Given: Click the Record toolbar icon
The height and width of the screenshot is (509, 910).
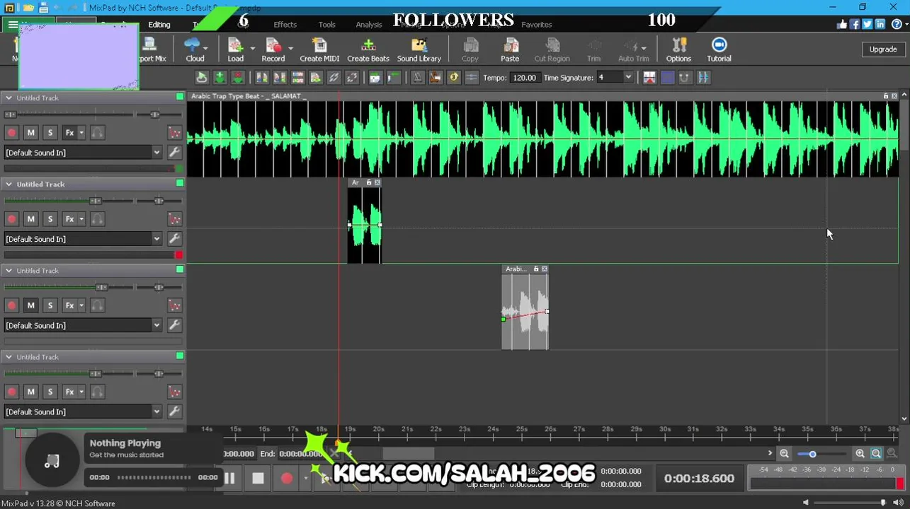Looking at the screenshot, I should [273, 49].
